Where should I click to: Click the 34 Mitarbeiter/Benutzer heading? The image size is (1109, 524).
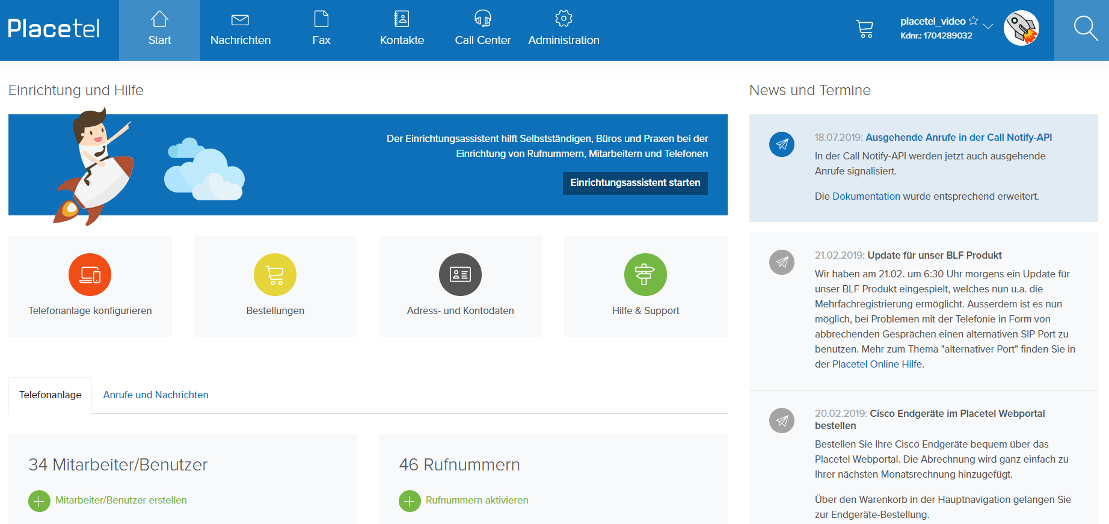[118, 464]
